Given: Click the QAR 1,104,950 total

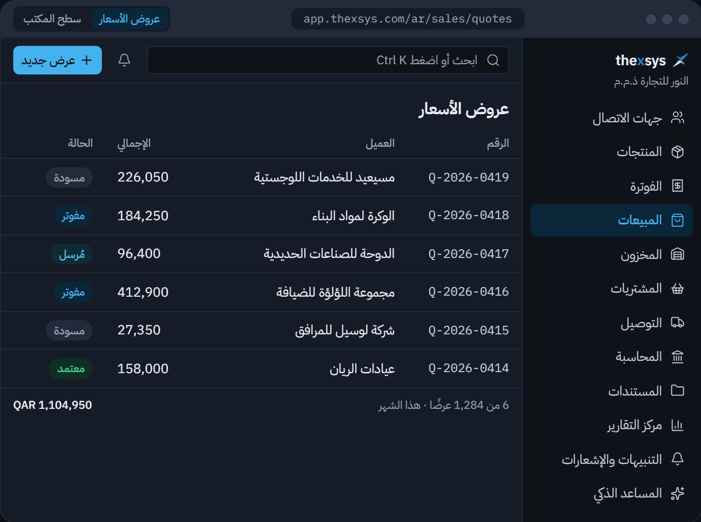Looking at the screenshot, I should click(52, 405).
